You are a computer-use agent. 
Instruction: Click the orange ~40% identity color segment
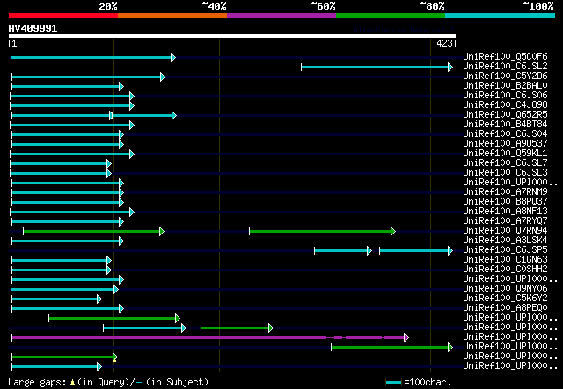pyautogui.click(x=172, y=16)
